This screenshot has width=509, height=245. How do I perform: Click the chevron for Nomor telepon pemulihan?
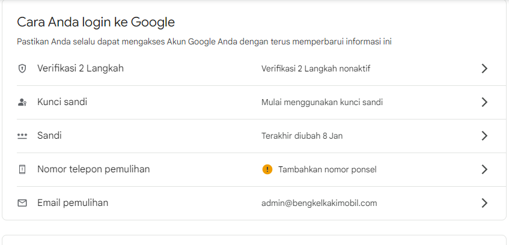484,169
